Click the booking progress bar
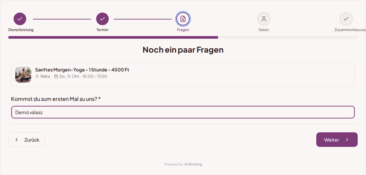 pyautogui.click(x=183, y=37)
